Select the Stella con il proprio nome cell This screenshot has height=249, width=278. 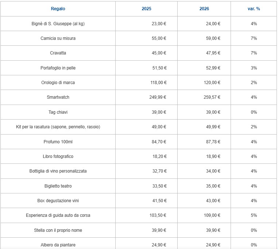[58, 230]
